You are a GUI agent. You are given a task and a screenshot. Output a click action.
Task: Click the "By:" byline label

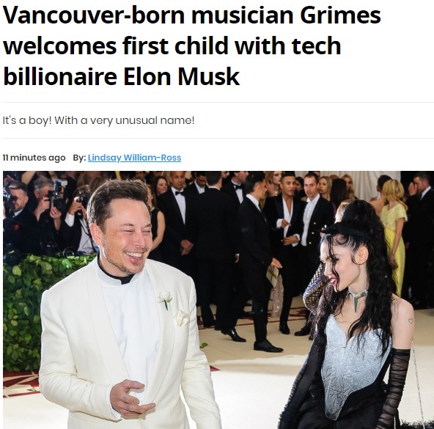coord(79,158)
